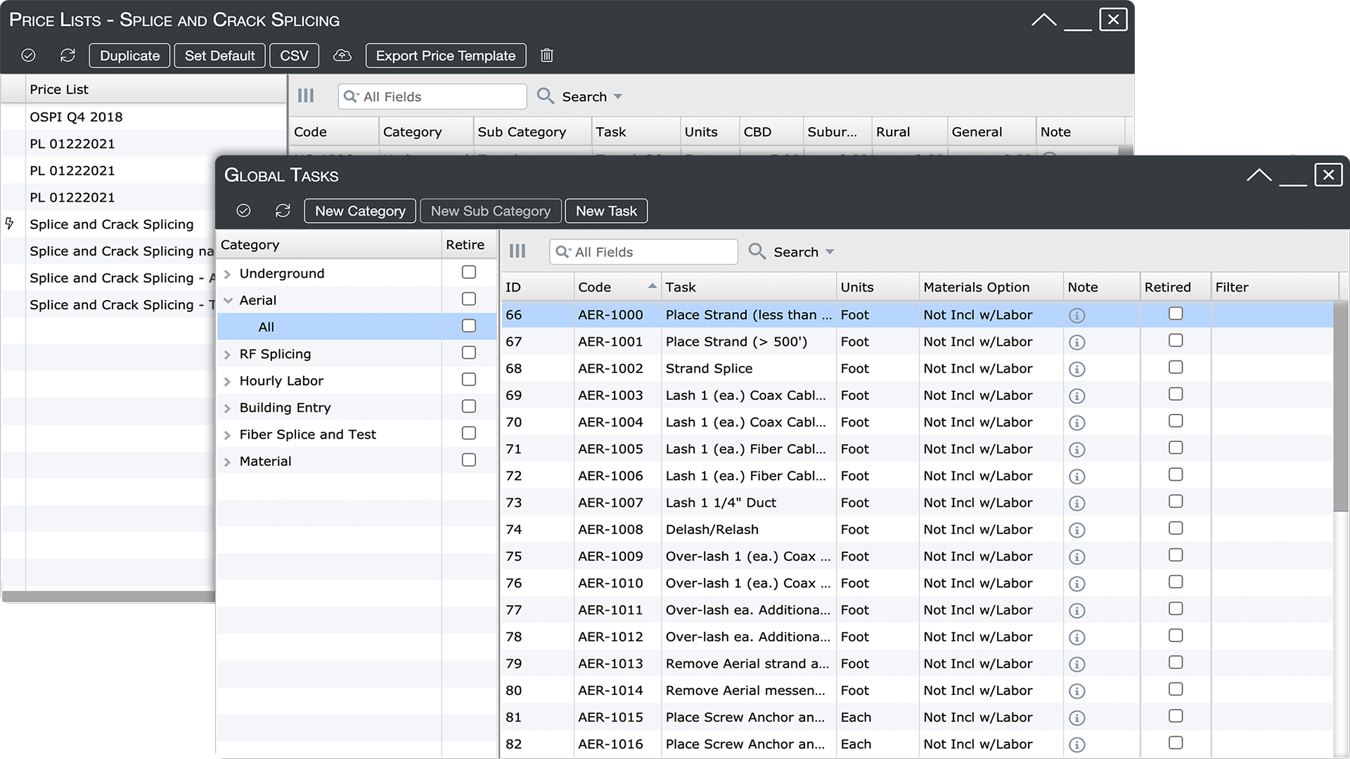Screen dimensions: 1350x759
Task: Collapse the Aerial category
Action: pyautogui.click(x=228, y=301)
